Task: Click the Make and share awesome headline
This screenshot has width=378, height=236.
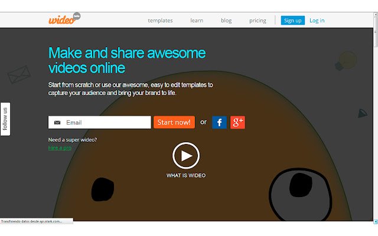Action: coord(127,60)
